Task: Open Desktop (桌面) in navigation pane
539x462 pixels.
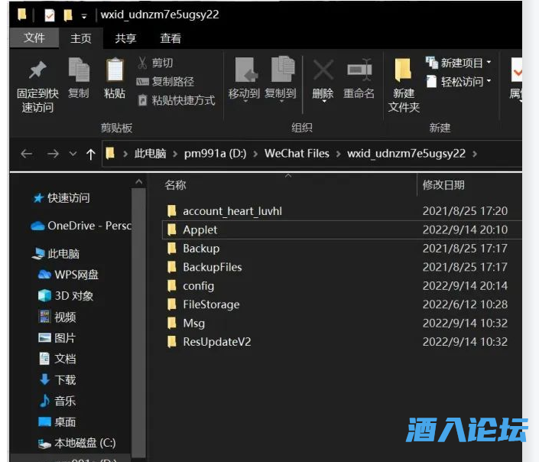Action: click(57, 422)
